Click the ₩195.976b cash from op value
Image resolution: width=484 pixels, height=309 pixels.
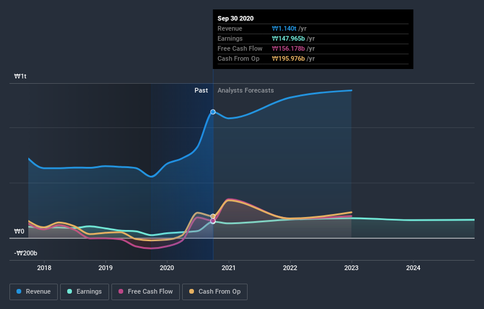(x=288, y=58)
